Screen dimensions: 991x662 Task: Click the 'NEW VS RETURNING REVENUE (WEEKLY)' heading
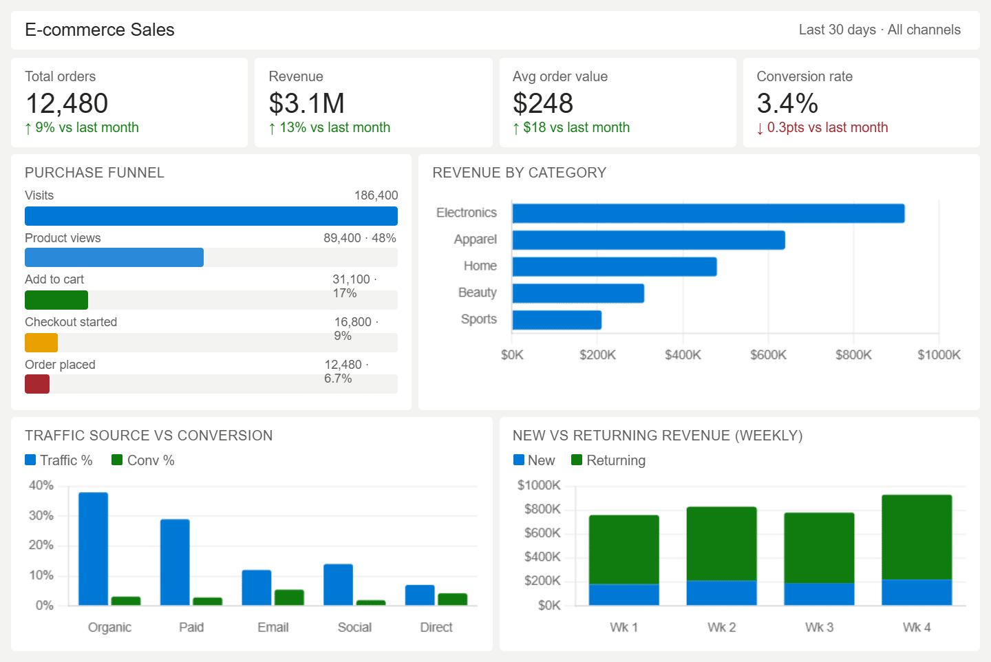click(658, 436)
